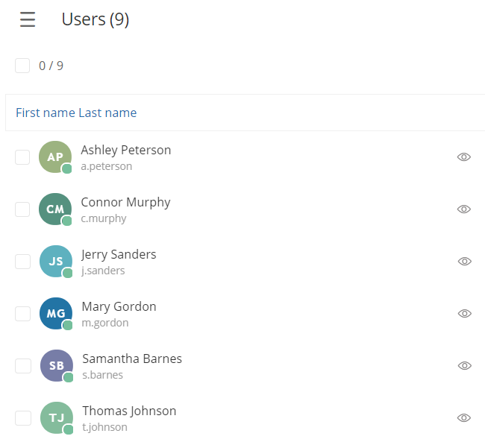Select Thomas Johnson's row checkbox
The height and width of the screenshot is (442, 485).
pyautogui.click(x=23, y=418)
